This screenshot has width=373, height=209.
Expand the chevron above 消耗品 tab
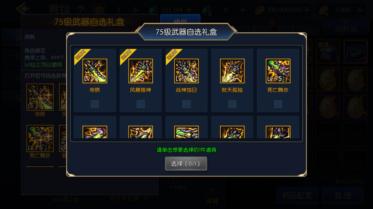[346, 22]
